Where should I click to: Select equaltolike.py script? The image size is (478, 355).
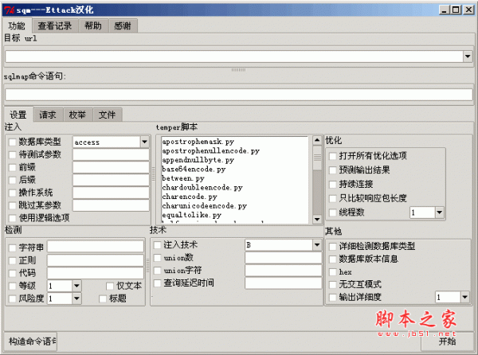pos(192,215)
